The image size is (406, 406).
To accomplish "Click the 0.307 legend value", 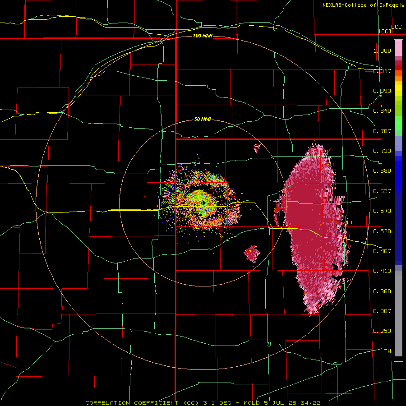I will (382, 311).
